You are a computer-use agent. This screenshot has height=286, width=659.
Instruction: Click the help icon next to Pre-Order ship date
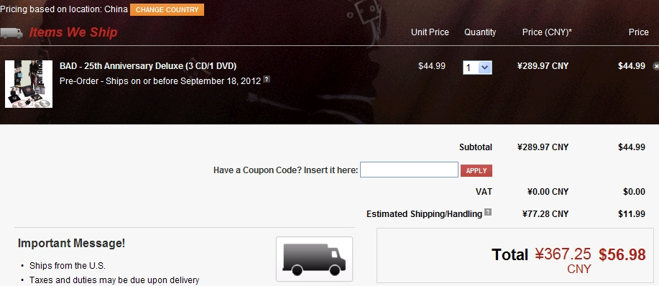click(x=267, y=79)
